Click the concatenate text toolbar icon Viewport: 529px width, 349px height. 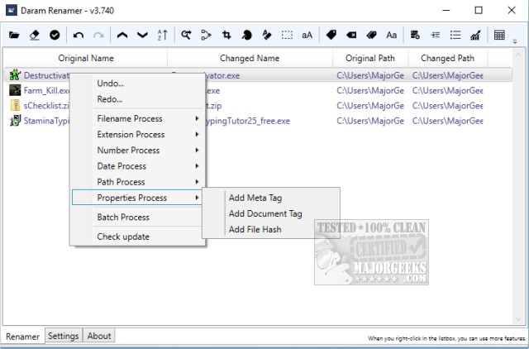point(206,35)
